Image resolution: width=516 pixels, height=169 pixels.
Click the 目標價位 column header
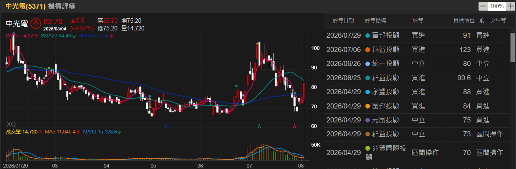coord(464,21)
